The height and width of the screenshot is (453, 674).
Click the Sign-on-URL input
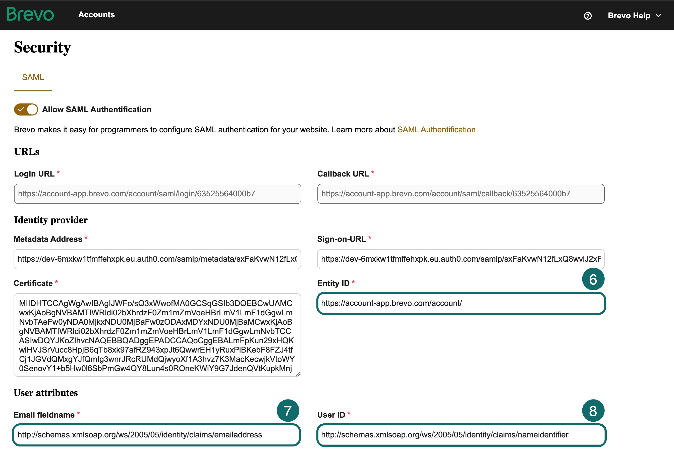pyautogui.click(x=461, y=259)
